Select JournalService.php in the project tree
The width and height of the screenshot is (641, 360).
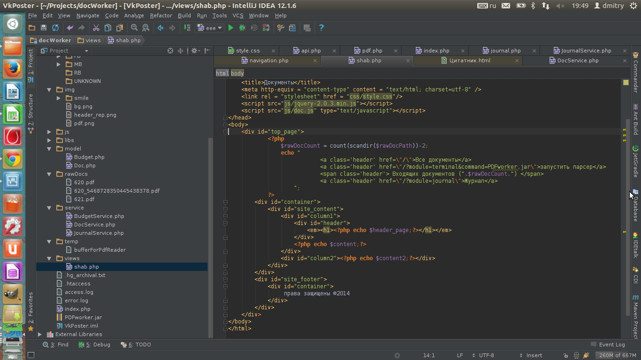tap(99, 233)
